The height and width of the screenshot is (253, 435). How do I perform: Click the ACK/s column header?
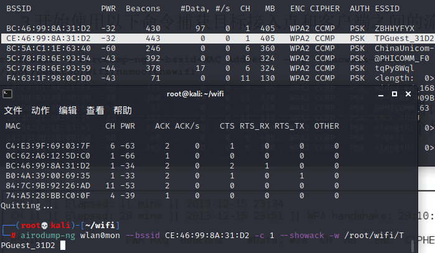tap(187, 126)
